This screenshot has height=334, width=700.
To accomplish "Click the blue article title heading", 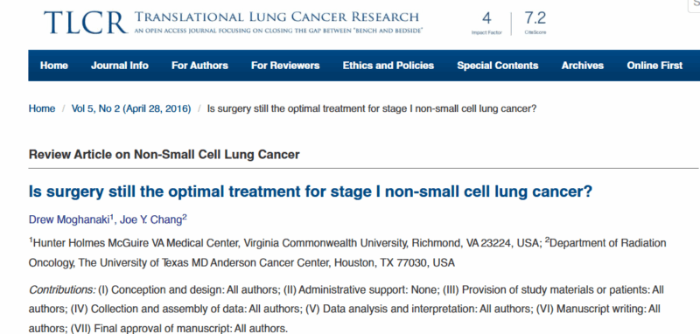I will point(311,192).
